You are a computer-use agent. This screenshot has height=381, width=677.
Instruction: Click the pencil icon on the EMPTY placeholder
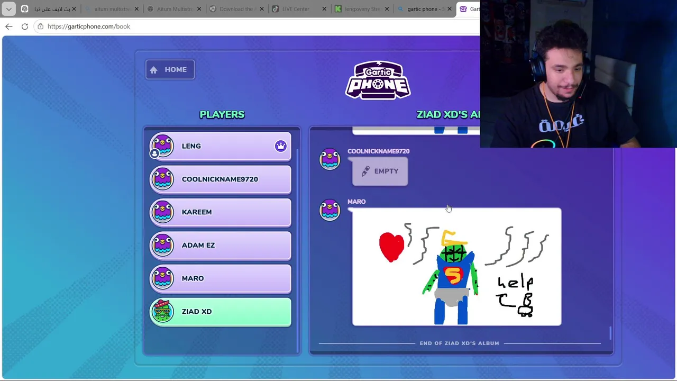(365, 171)
